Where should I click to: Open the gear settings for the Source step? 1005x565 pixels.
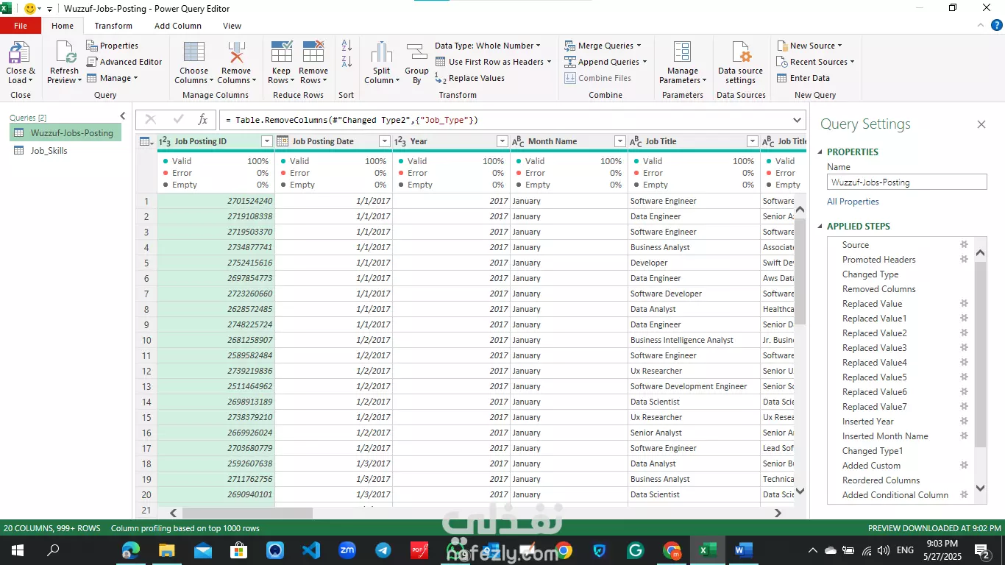click(x=964, y=245)
